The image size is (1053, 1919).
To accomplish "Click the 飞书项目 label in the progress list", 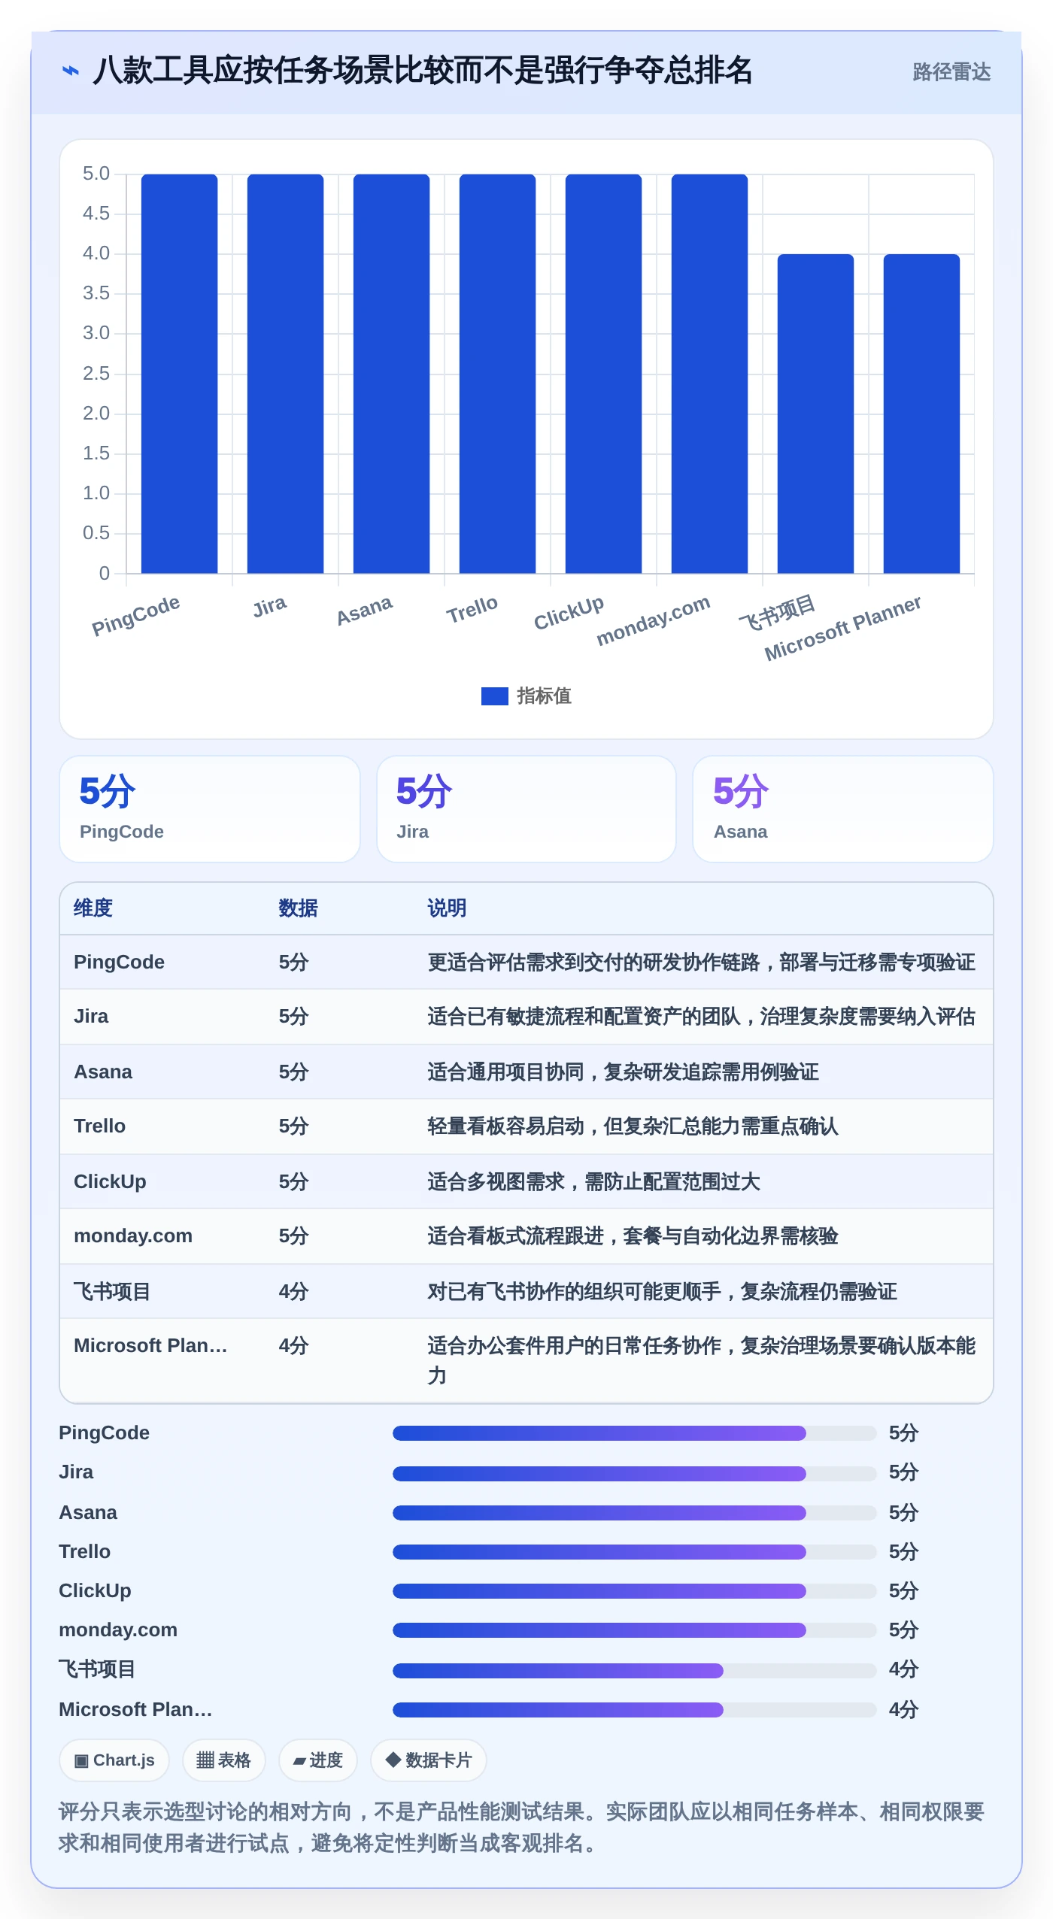I will [x=97, y=1670].
